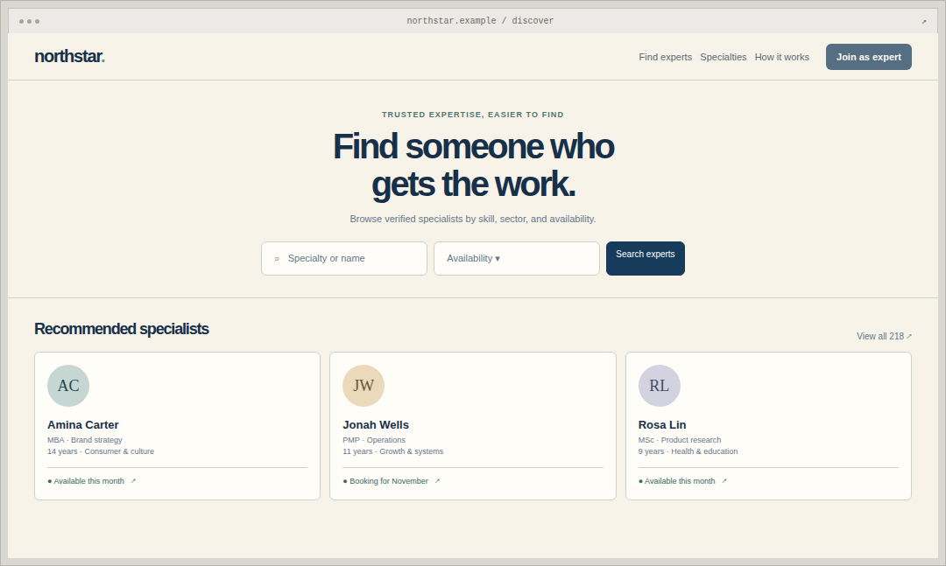Click window dots in the browser bar
The width and height of the screenshot is (946, 566).
coord(29,21)
